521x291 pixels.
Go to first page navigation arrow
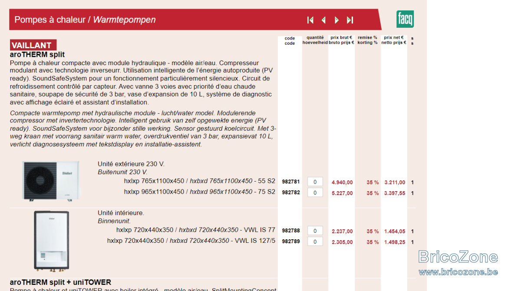point(310,20)
